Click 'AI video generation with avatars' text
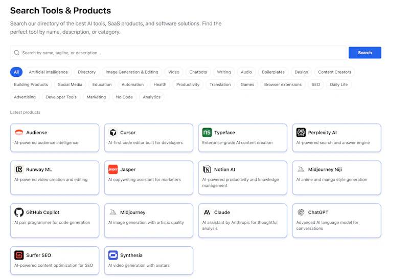 tap(139, 265)
